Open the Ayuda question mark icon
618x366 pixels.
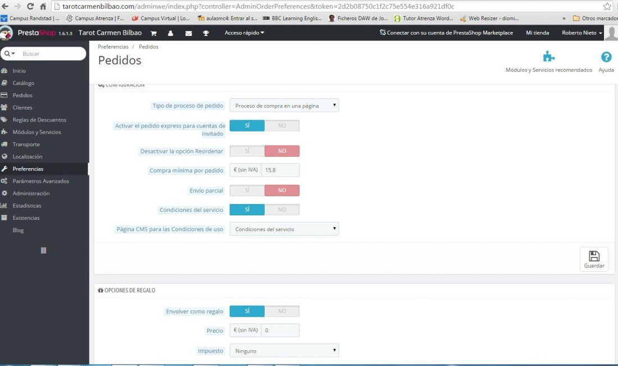[606, 57]
